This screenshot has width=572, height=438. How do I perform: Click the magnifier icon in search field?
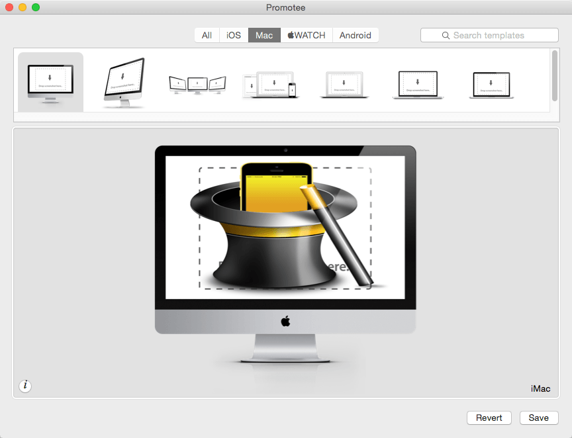[x=446, y=35]
